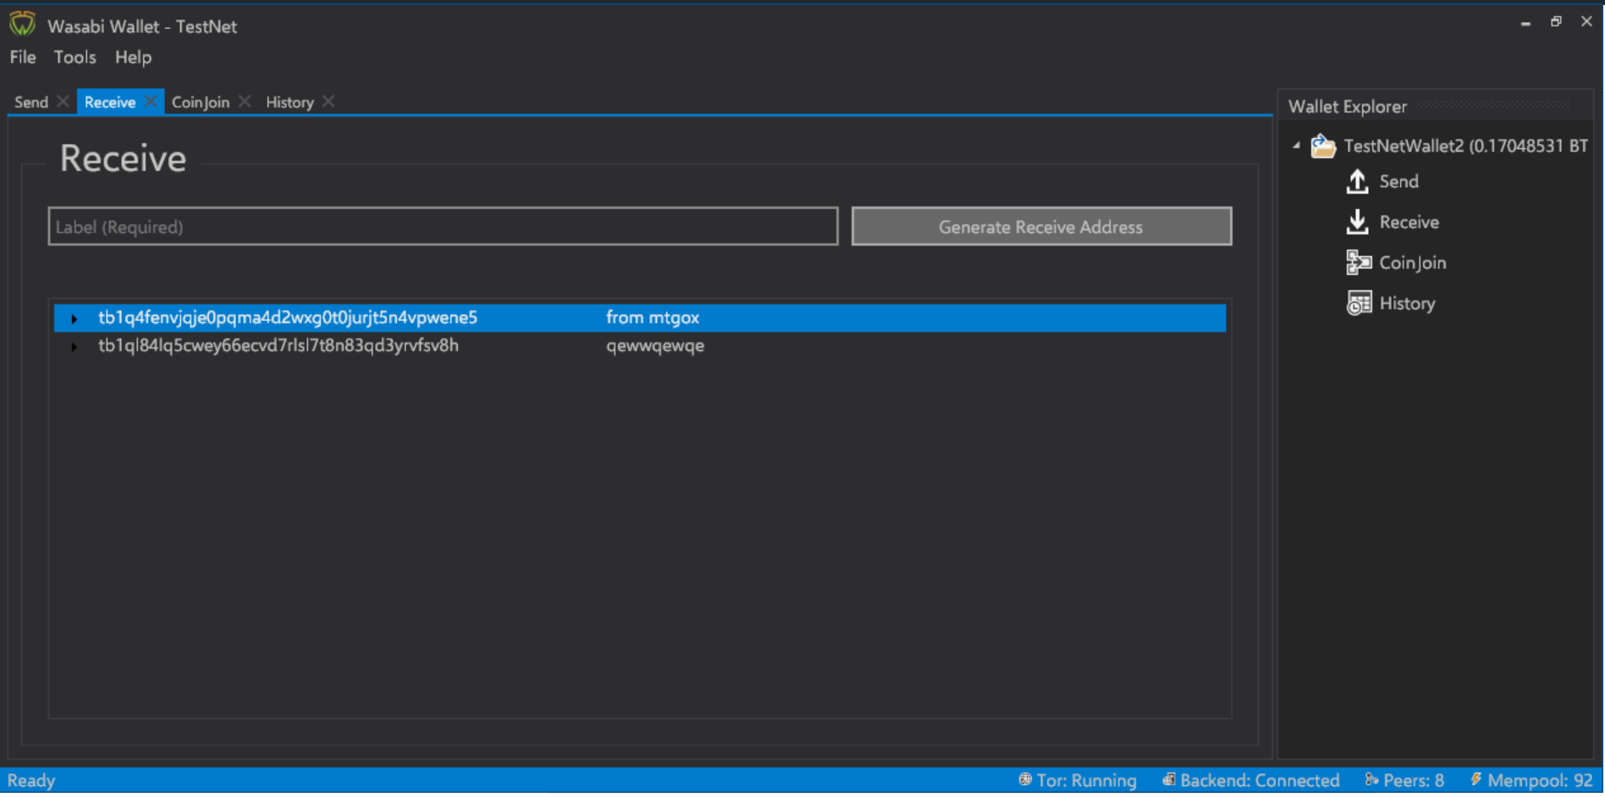Viewport: 1605px width, 797px height.
Task: Close the Send tab
Action: click(x=63, y=102)
